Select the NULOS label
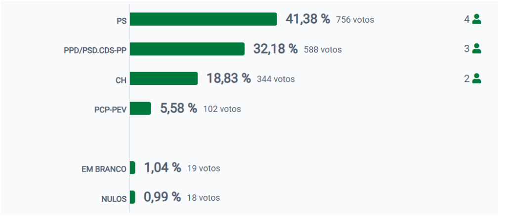This screenshot has height=221, width=506. tap(114, 198)
